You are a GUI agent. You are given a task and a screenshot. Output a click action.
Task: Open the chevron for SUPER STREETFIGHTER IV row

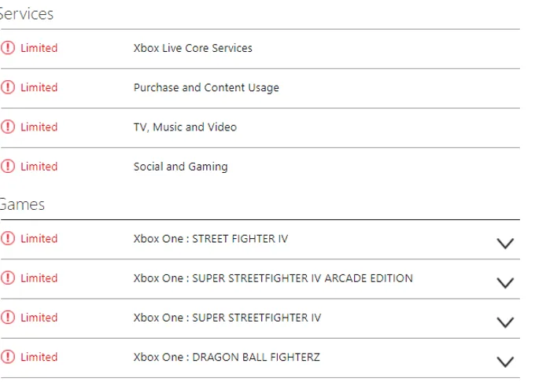[x=505, y=322]
